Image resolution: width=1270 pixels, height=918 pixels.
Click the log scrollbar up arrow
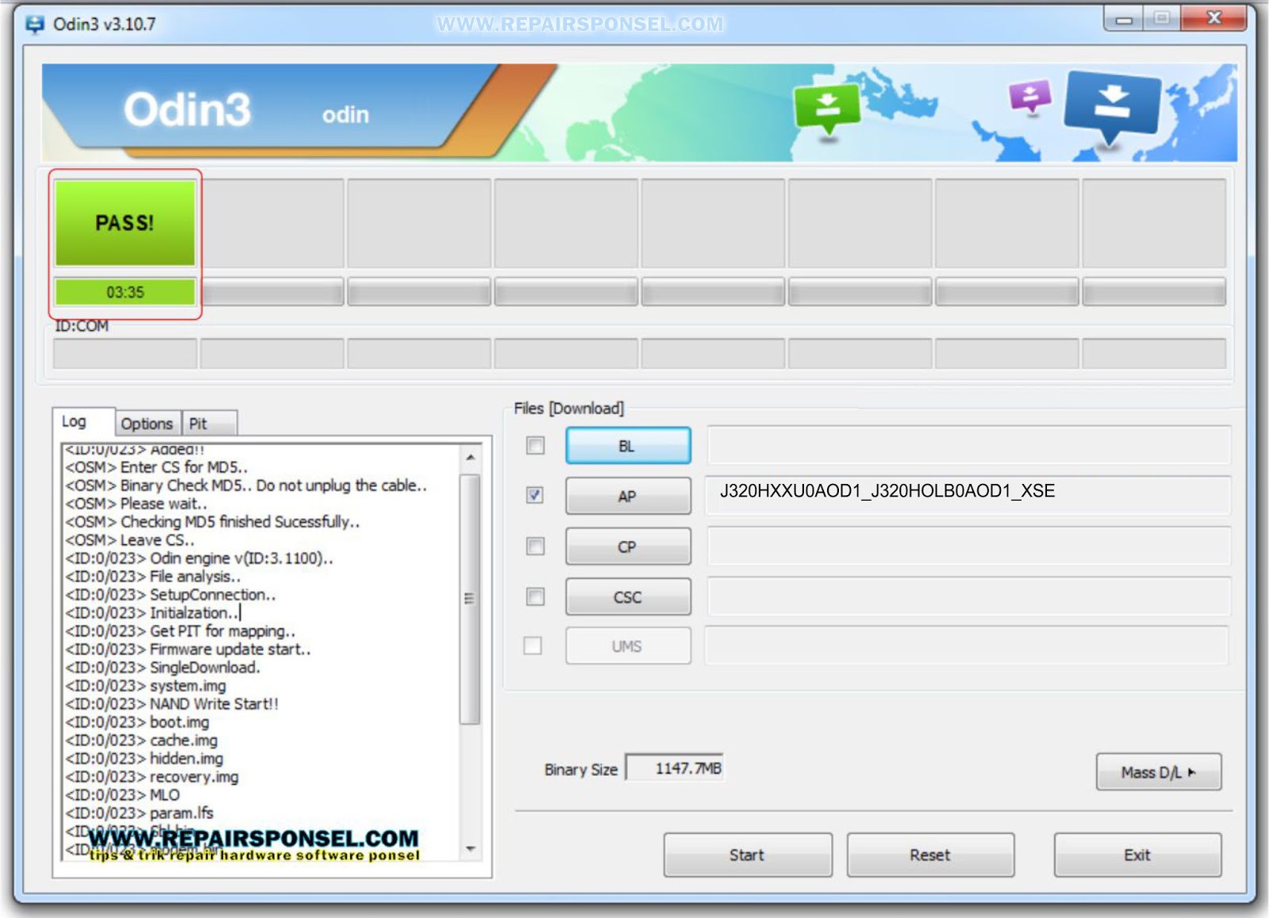click(471, 458)
